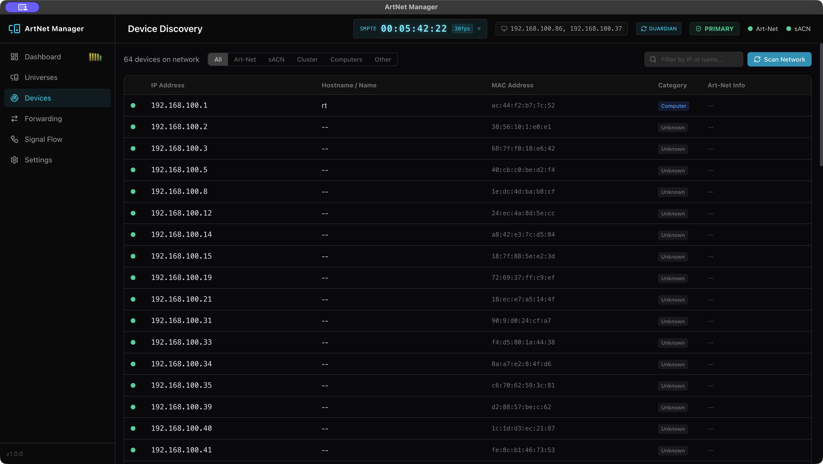
Task: Click status dot for 192.168.100.1
Action: click(133, 105)
